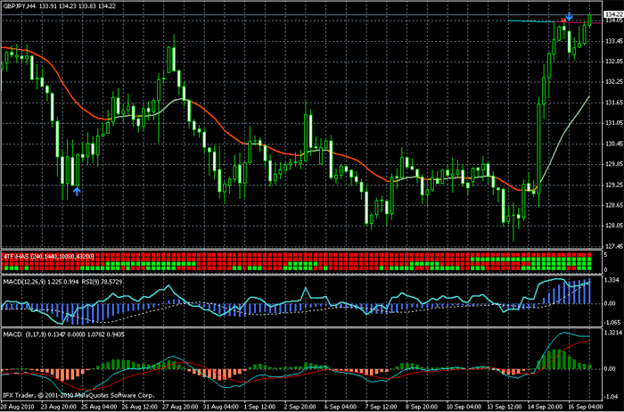
Task: Click the MACD (8,17,9) indicator label
Action: 63,334
